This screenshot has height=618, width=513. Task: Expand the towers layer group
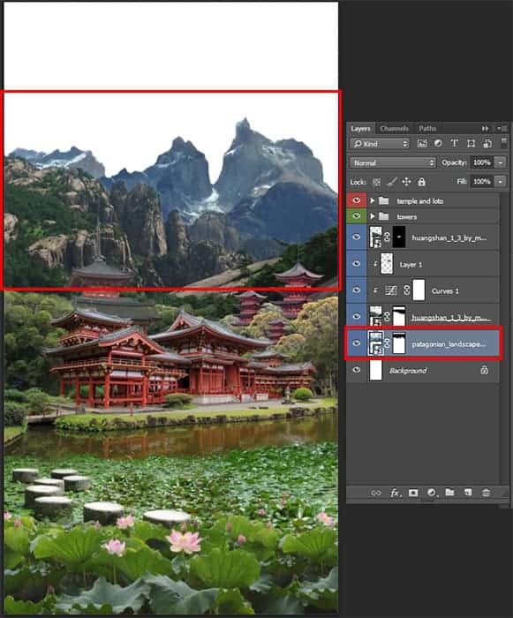[x=372, y=216]
